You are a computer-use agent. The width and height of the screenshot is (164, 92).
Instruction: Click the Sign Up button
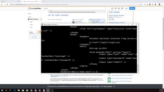click(x=132, y=8)
